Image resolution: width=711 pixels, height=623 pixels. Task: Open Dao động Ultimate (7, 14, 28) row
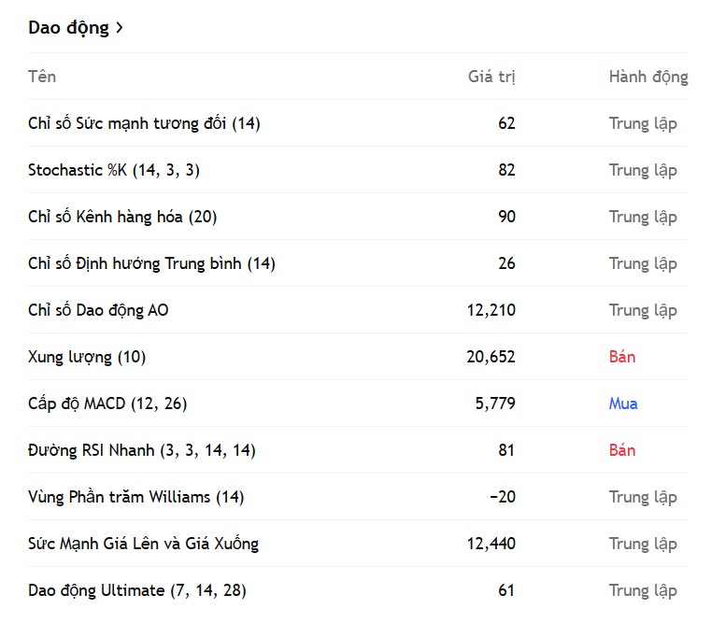tap(358, 590)
